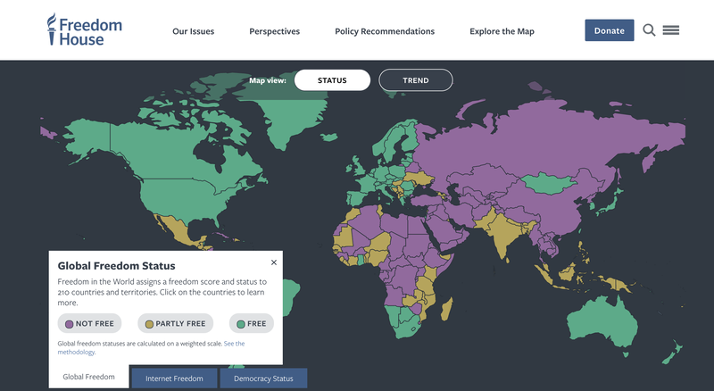Viewport: 714px width, 391px height.
Task: Select the Internet Freedom tab
Action: pyautogui.click(x=174, y=379)
